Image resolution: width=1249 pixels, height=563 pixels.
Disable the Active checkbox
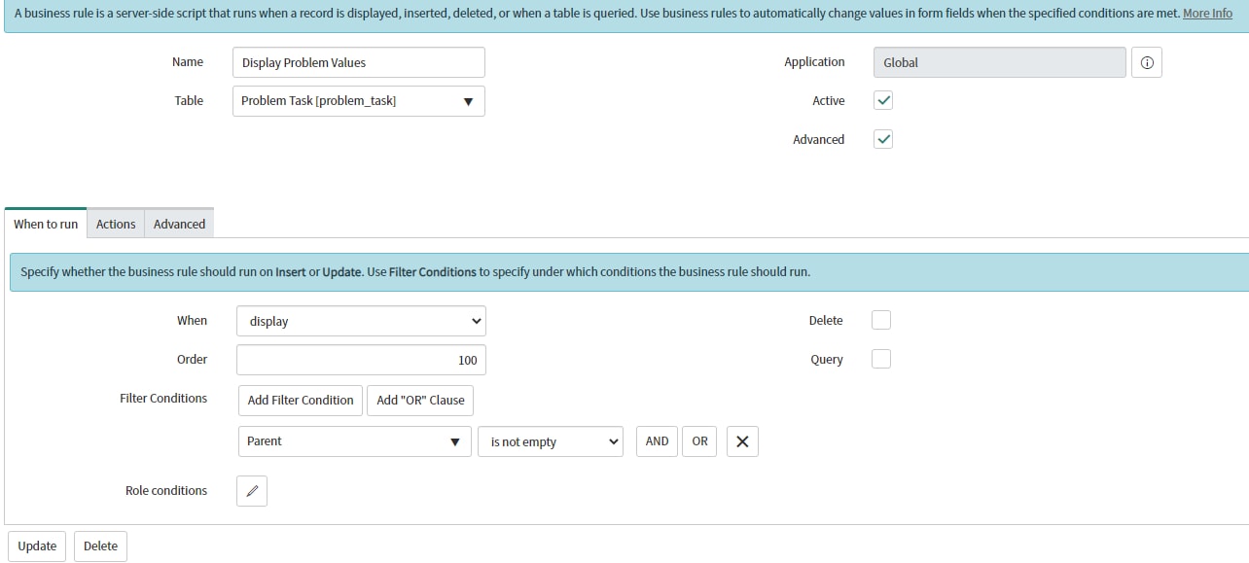pos(882,100)
